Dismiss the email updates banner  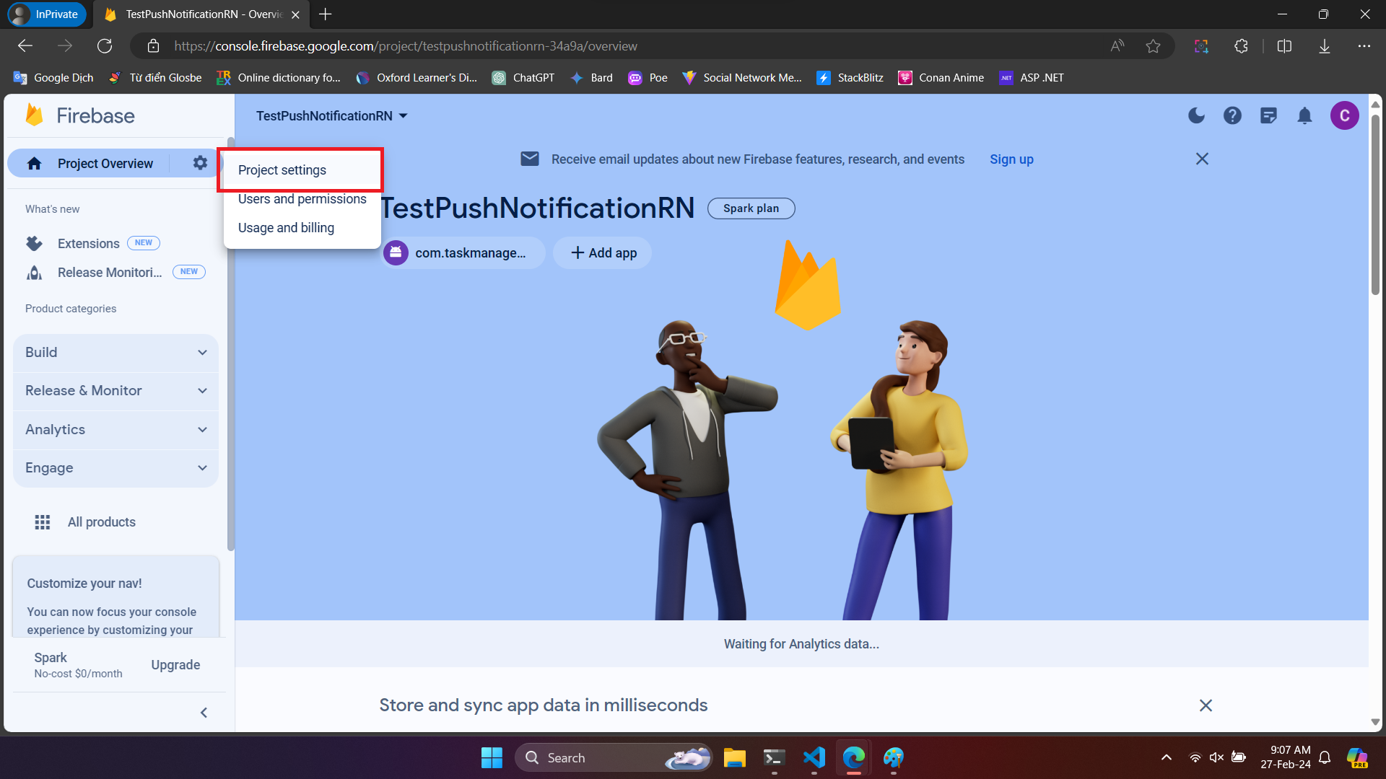click(x=1202, y=159)
